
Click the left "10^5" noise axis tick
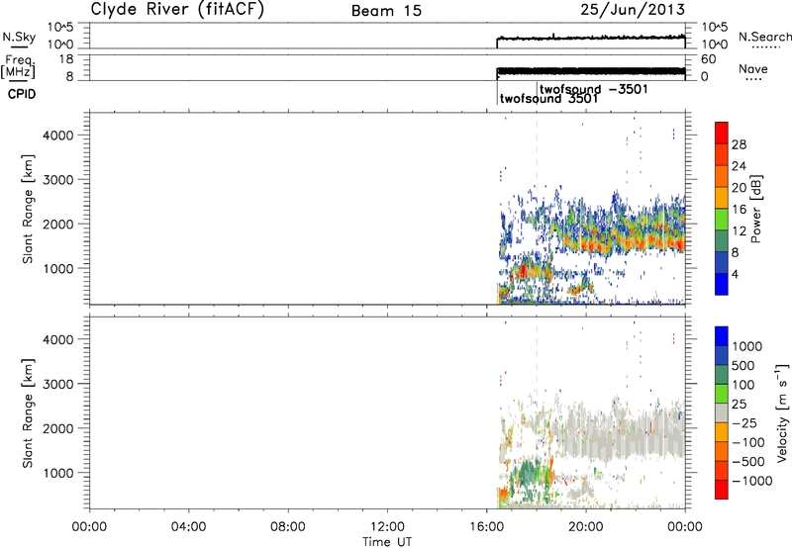[x=60, y=28]
